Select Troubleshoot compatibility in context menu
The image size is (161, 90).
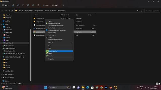pyautogui.click(x=59, y=25)
